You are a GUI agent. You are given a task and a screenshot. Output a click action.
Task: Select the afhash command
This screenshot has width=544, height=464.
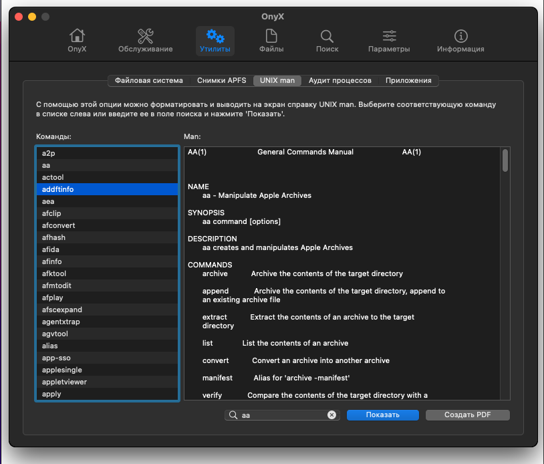click(x=107, y=237)
